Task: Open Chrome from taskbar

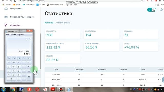Action: point(13,89)
